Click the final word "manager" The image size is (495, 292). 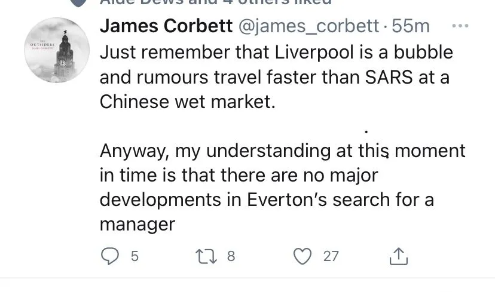tap(137, 225)
